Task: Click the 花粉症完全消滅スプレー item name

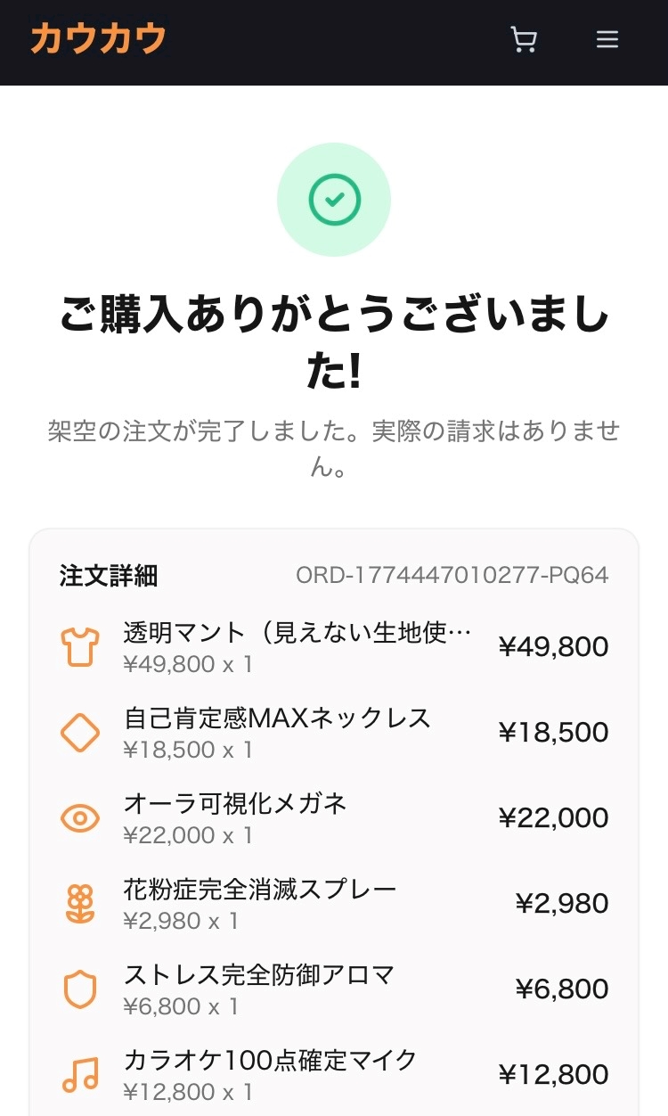Action: tap(260, 889)
